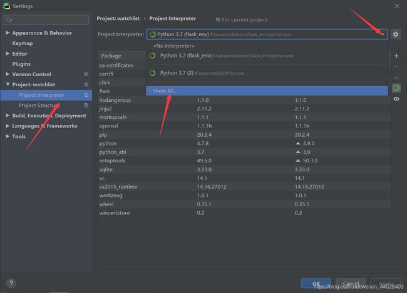This screenshot has width=407, height=293.
Task: Click the Cancel button
Action: [351, 284]
